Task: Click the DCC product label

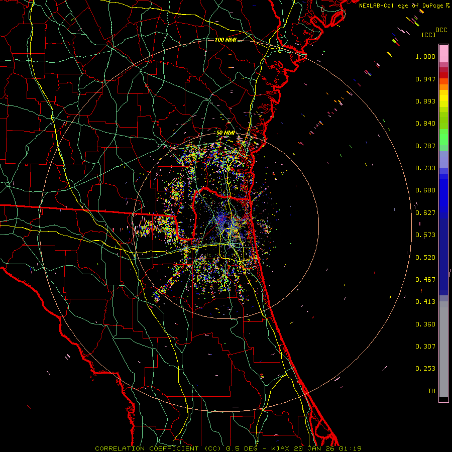Action: pyautogui.click(x=441, y=30)
